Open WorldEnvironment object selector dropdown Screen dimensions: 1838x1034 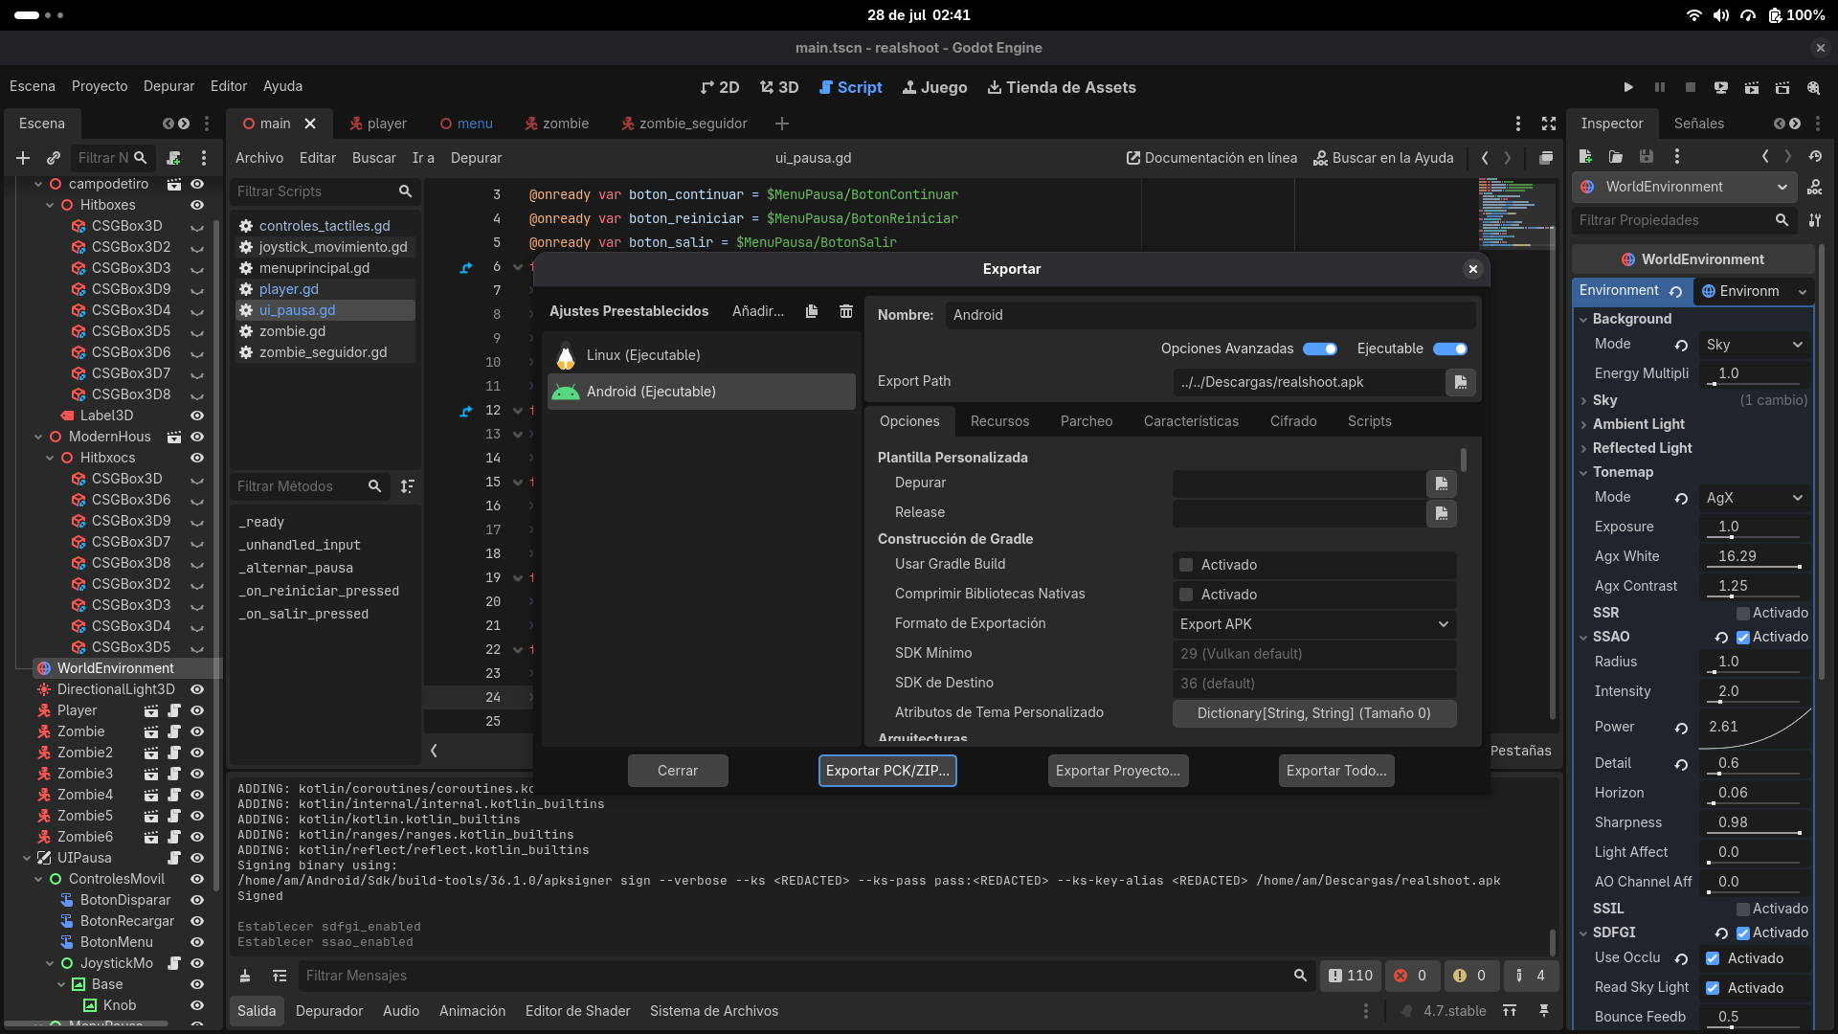click(x=1685, y=187)
